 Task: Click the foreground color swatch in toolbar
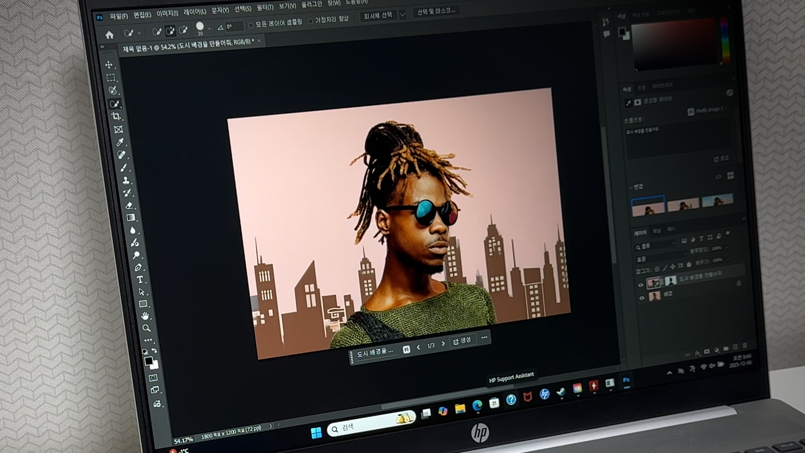click(x=148, y=361)
